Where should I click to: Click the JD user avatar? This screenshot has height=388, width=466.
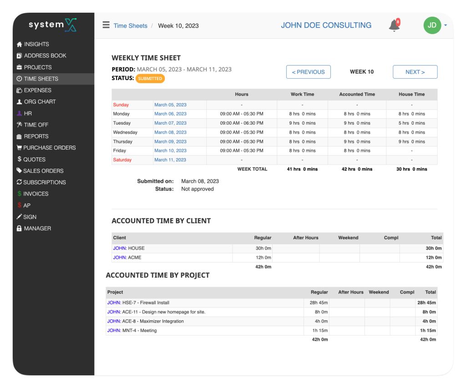(432, 25)
